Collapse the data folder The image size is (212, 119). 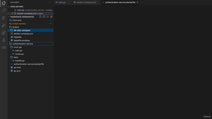[x=30, y=57]
